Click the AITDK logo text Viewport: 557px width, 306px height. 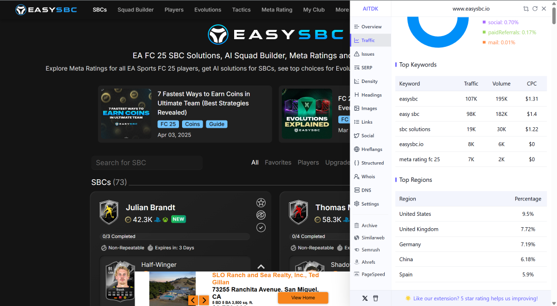370,9
